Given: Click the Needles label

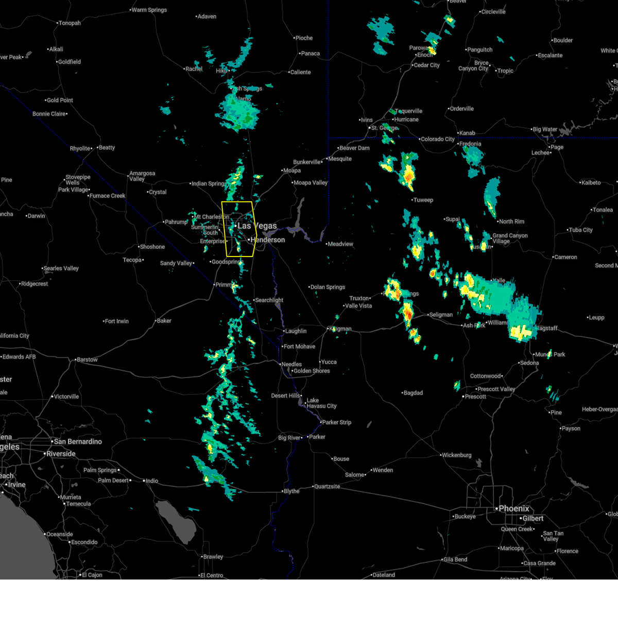Looking at the screenshot, I should (x=291, y=364).
